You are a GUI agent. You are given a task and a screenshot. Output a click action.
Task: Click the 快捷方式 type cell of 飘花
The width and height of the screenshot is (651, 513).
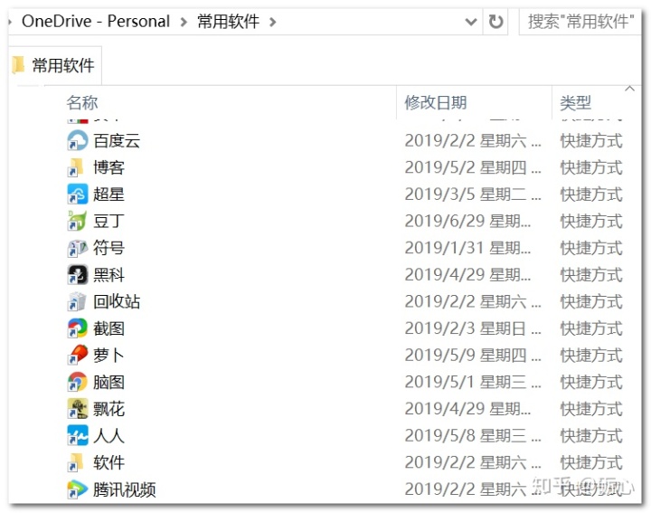coord(591,409)
